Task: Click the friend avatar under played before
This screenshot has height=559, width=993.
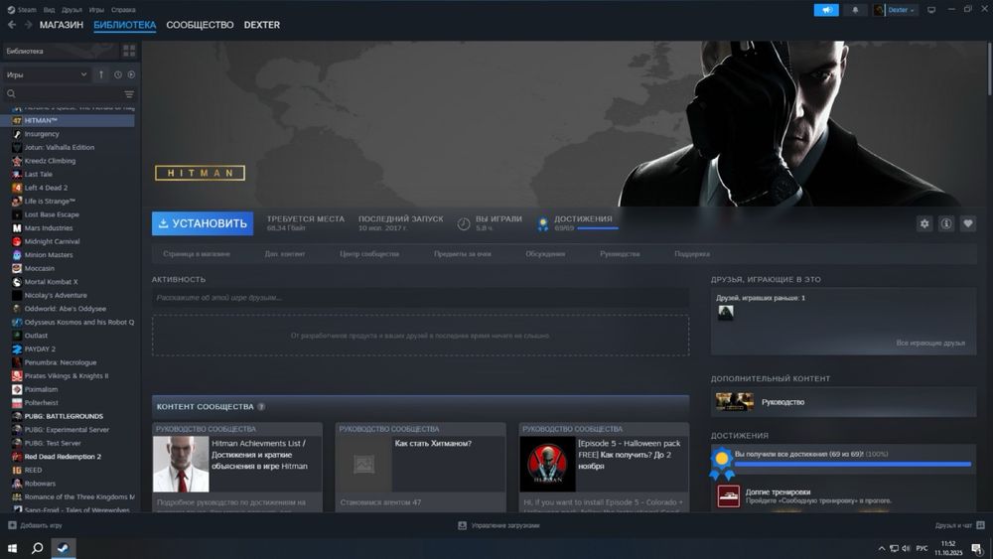Action: pos(726,312)
